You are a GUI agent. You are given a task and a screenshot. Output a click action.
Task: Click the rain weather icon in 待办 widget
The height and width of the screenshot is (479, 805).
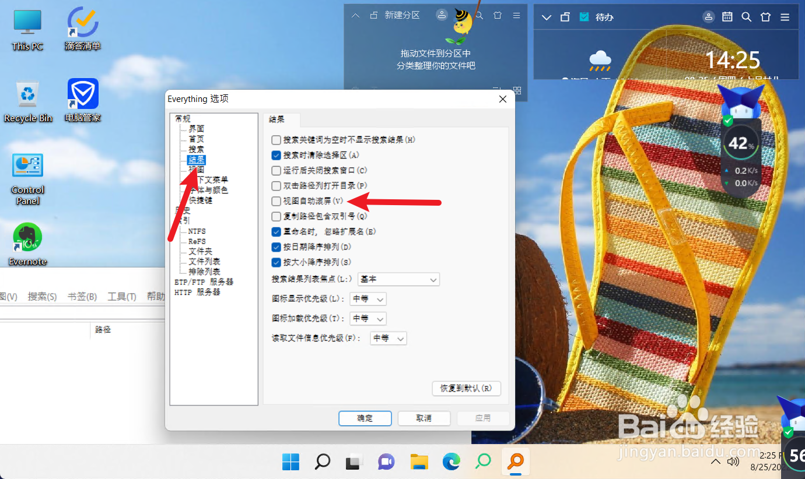(x=600, y=61)
